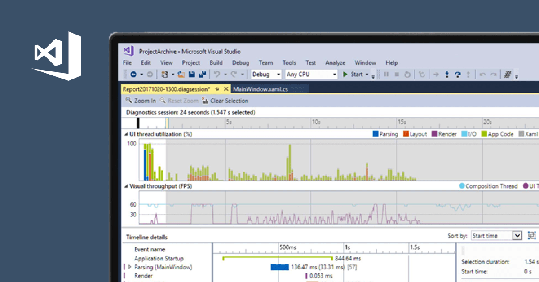
Task: Click the gray Xaml legend swatch
Action: [x=521, y=134]
